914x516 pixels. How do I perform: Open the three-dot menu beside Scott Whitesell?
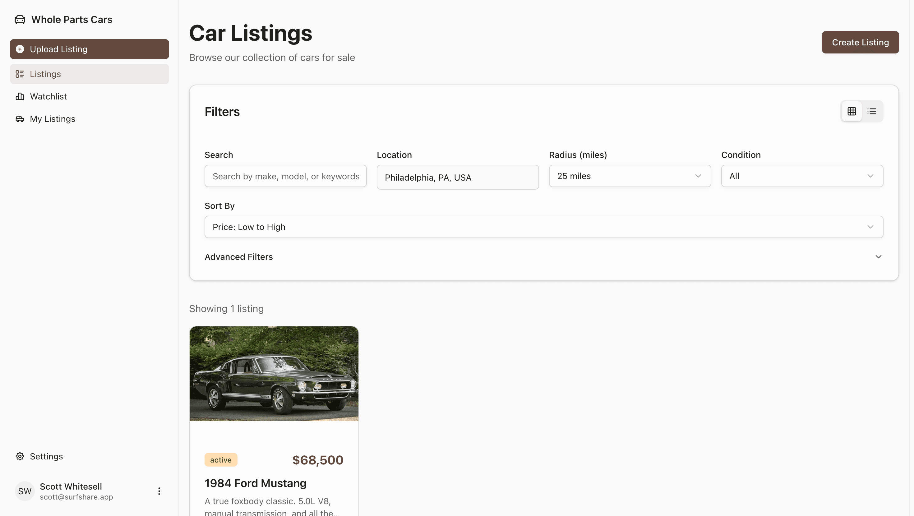pyautogui.click(x=159, y=491)
